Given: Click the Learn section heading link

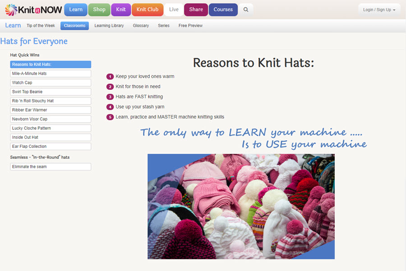Looking at the screenshot, I should tap(13, 25).
